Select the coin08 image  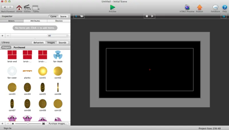(x=27, y=105)
